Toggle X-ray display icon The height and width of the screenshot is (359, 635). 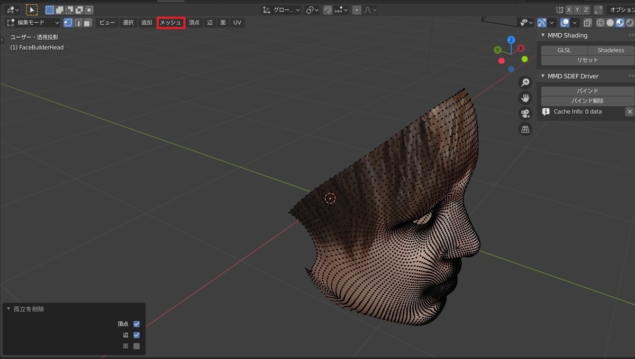point(587,23)
